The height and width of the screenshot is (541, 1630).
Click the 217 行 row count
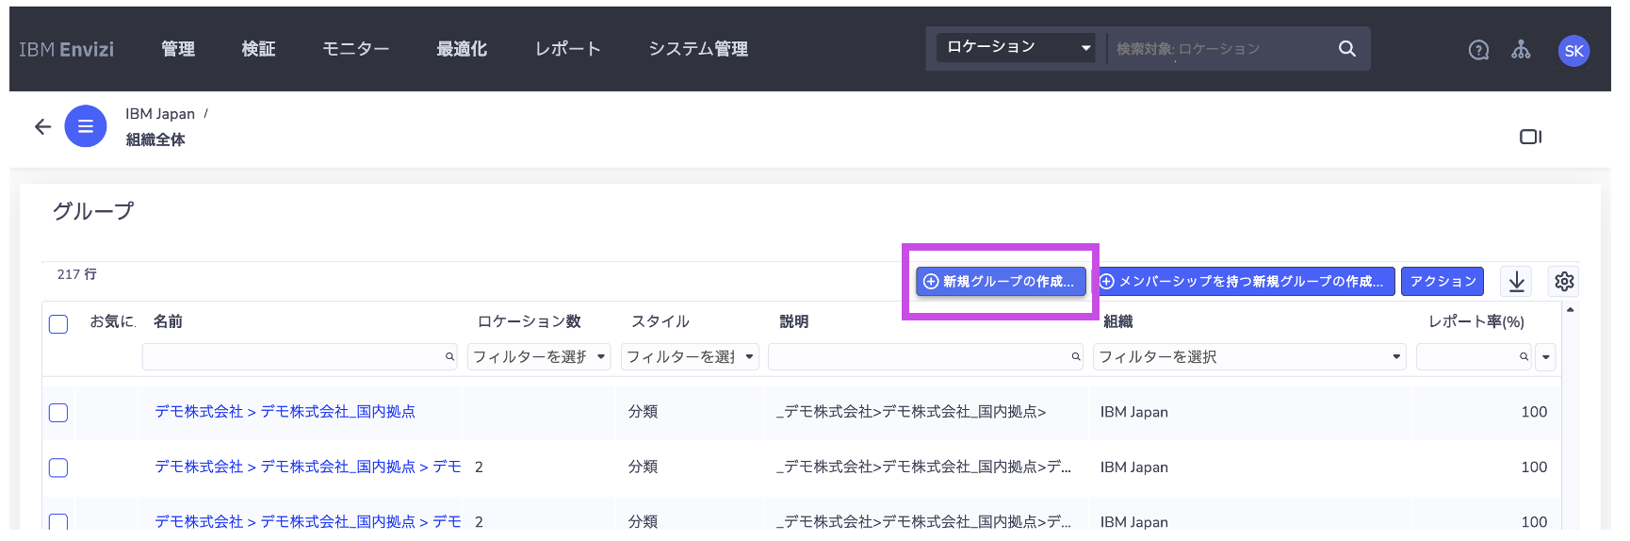pos(76,274)
